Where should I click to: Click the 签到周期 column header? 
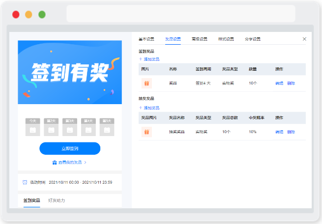coord(204,69)
